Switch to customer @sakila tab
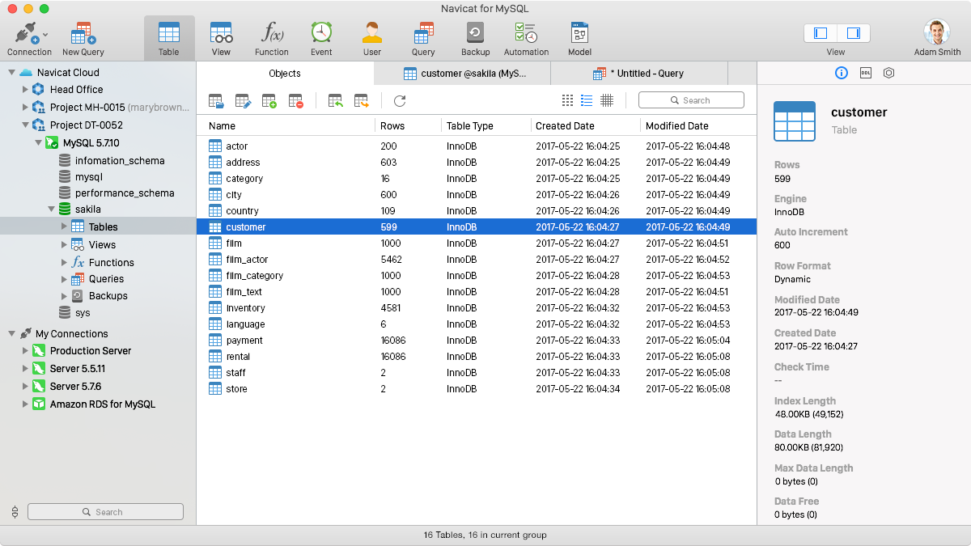Image resolution: width=971 pixels, height=546 pixels. point(463,74)
